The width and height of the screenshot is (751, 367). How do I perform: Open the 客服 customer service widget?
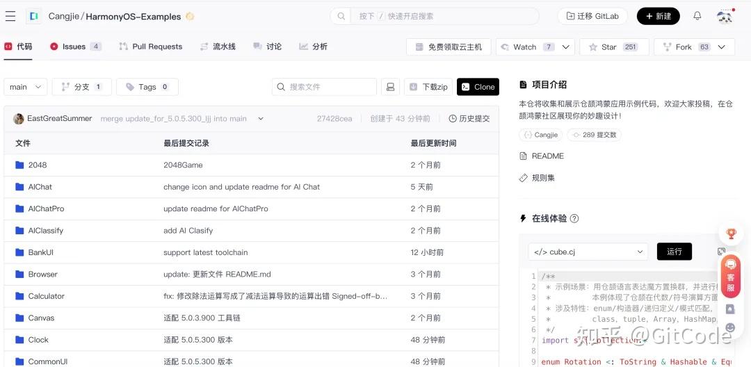pos(731,275)
